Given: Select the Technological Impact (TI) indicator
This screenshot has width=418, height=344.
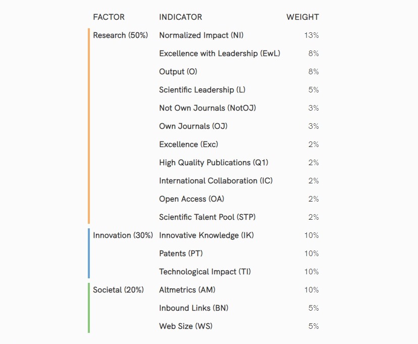Looking at the screenshot, I should click(x=204, y=272).
